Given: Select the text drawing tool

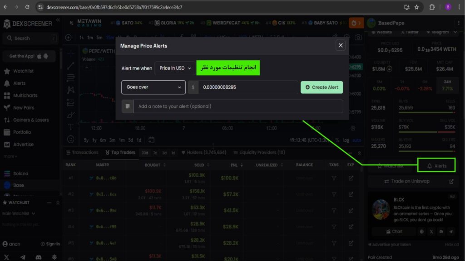Looking at the screenshot, I should click(70, 127).
